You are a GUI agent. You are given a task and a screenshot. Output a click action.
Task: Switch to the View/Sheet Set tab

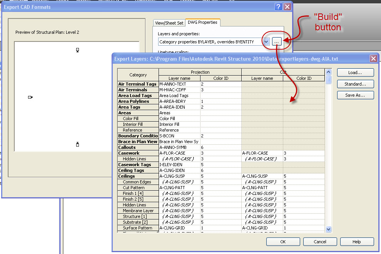click(x=169, y=23)
